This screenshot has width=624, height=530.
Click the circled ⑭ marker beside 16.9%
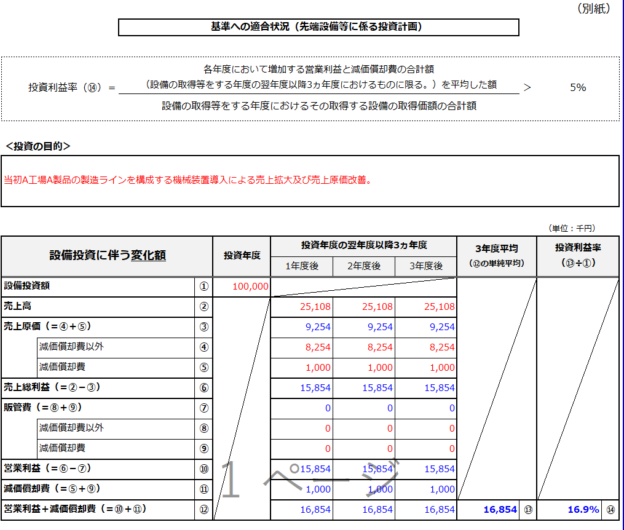(610, 510)
